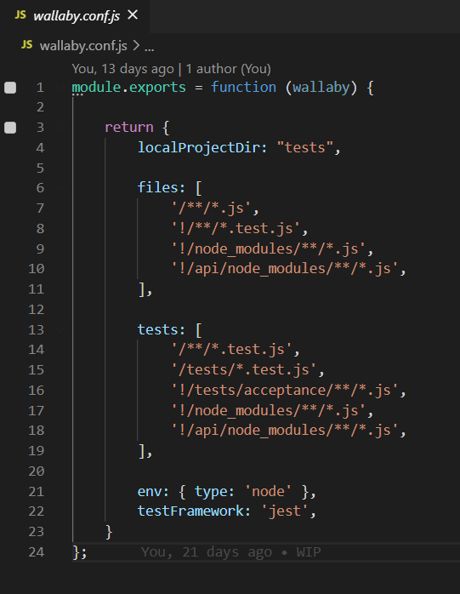Collapse the function fold on line 1
The image size is (460, 594).
point(60,88)
